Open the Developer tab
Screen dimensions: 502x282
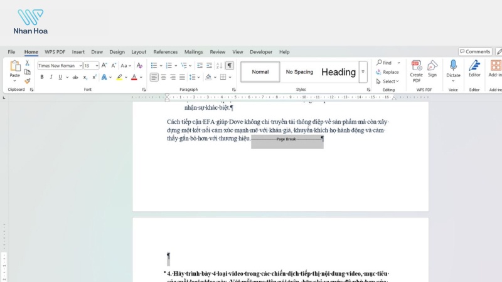[x=261, y=52]
